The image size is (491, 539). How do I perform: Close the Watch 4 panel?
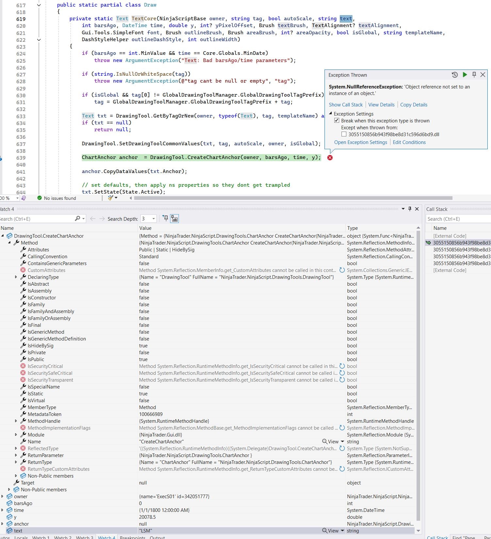tap(417, 209)
